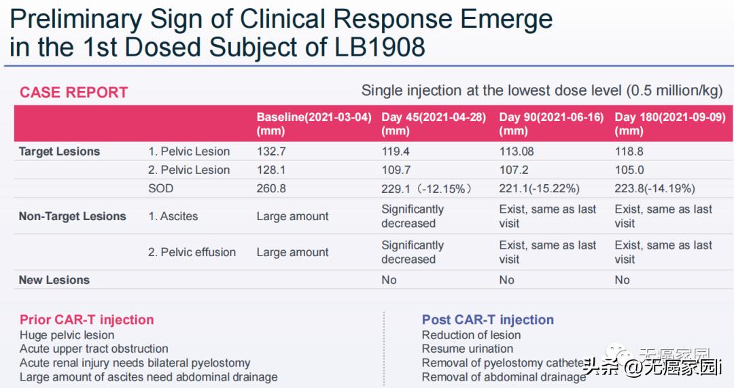Image resolution: width=734 pixels, height=388 pixels.
Task: Click the '2. Pelvic effusion' row label
Action: [192, 252]
